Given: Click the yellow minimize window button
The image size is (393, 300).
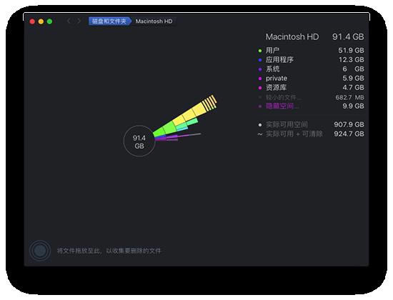Looking at the screenshot, I should point(41,21).
